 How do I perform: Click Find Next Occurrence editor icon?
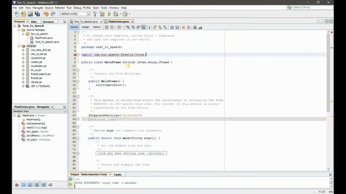(x=138, y=27)
